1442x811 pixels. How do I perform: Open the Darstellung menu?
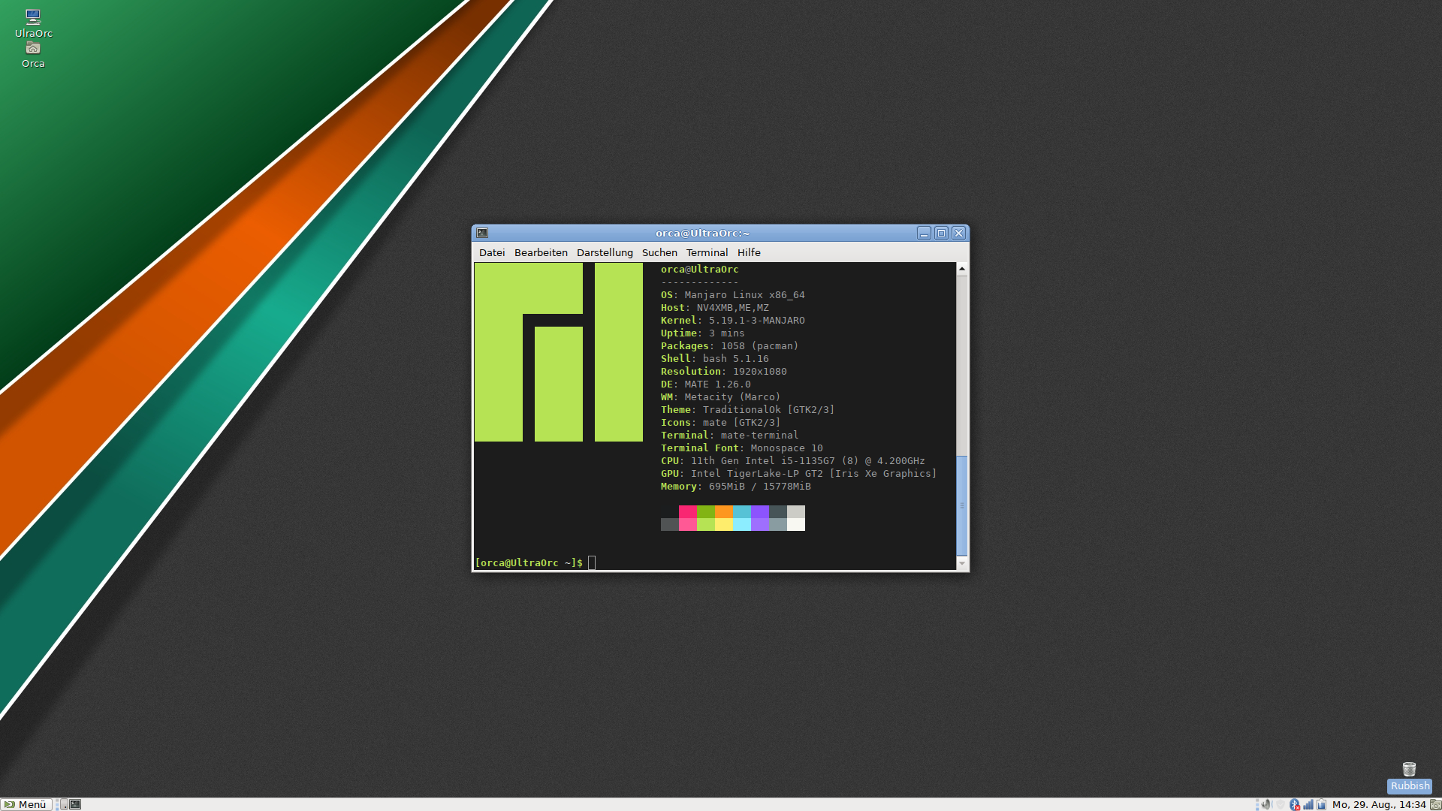point(605,252)
